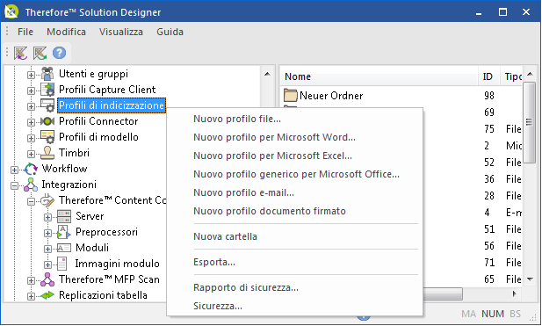Image resolution: width=542 pixels, height=326 pixels.
Task: Open the Guida menu
Action: point(170,32)
